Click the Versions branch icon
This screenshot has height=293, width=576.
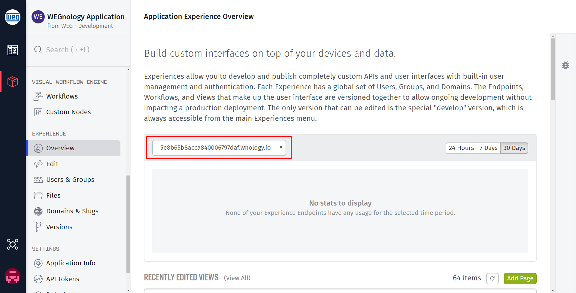(x=38, y=227)
